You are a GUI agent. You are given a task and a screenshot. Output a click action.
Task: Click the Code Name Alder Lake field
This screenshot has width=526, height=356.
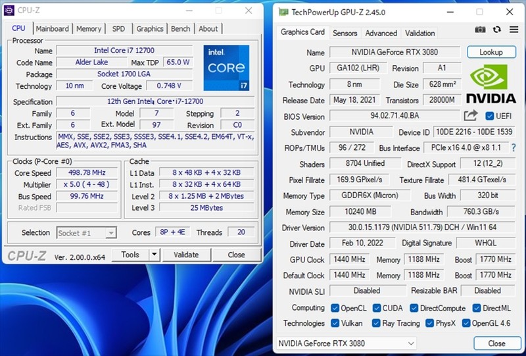91,62
